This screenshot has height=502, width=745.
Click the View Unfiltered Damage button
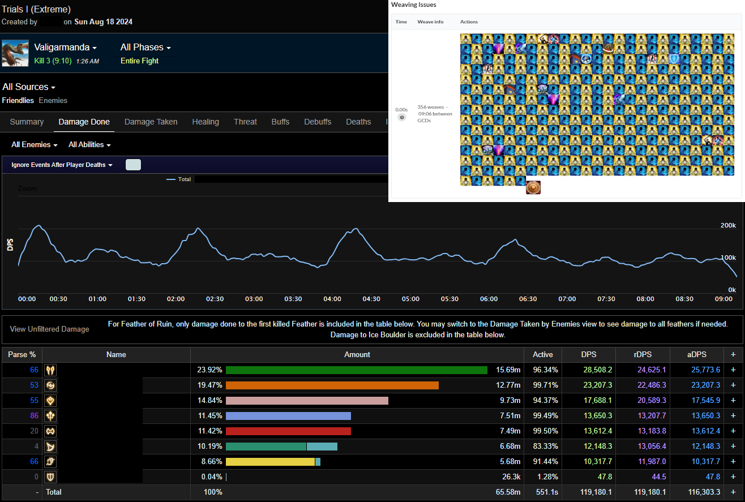tap(50, 329)
